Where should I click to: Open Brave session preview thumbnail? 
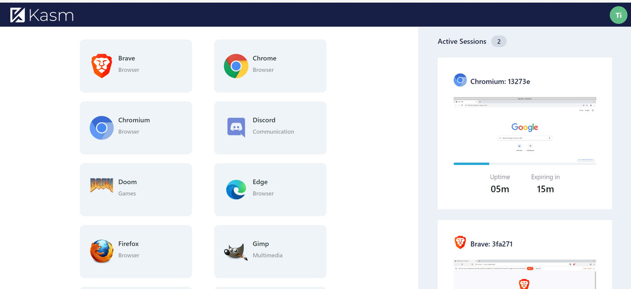pos(525,274)
